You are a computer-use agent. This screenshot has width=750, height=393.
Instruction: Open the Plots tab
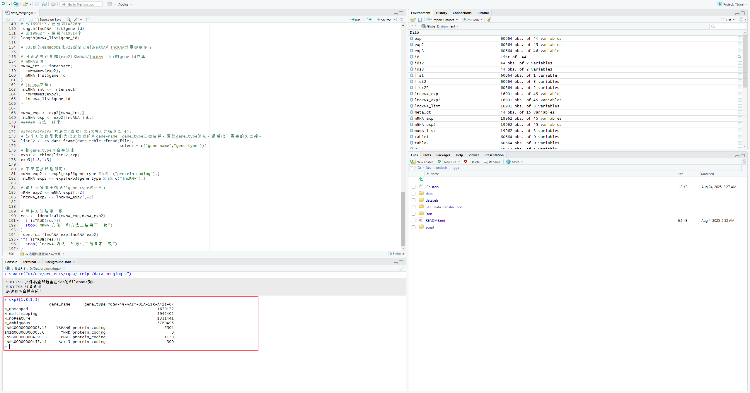427,155
